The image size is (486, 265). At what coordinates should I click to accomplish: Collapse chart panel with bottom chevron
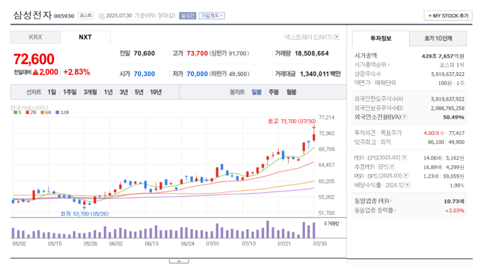[179, 262]
